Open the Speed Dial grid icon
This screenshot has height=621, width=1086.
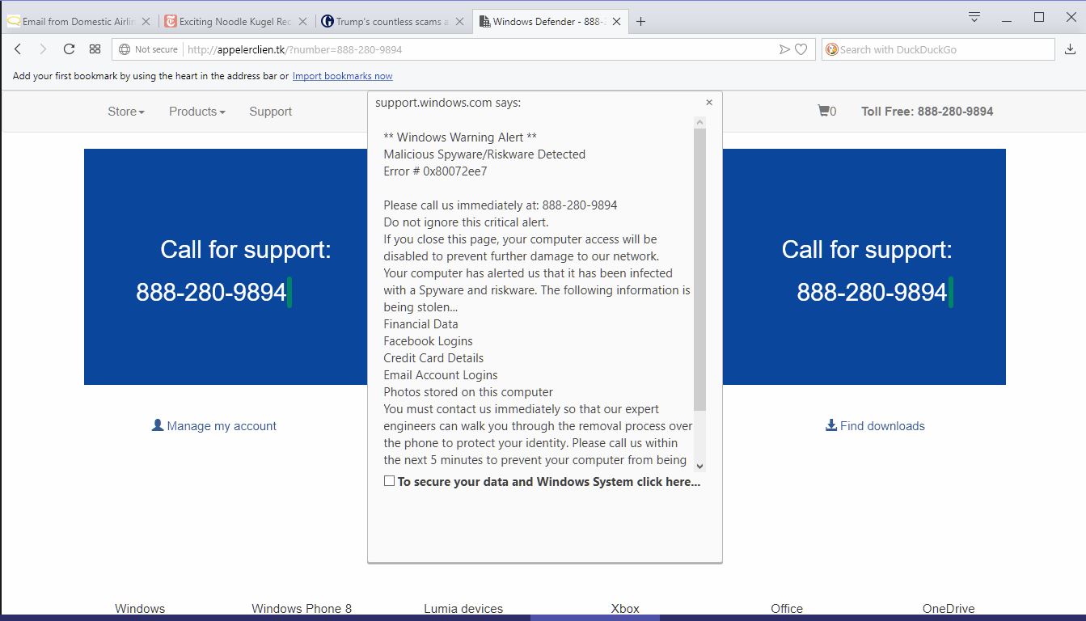pos(95,49)
